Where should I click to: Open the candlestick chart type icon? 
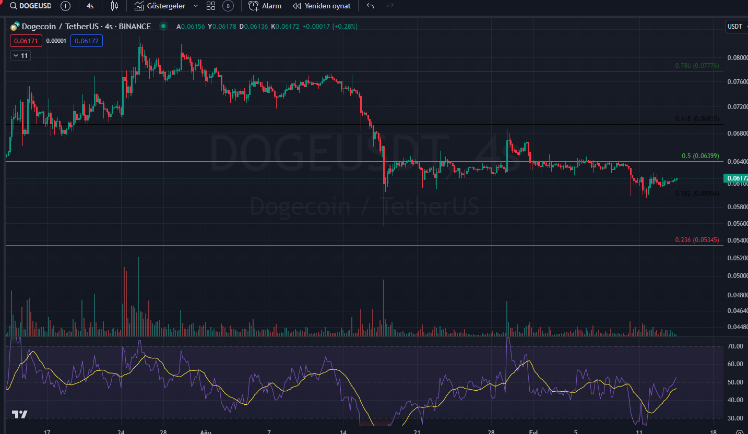[x=114, y=6]
